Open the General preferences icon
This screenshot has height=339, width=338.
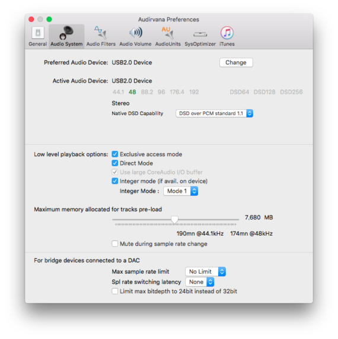38,33
